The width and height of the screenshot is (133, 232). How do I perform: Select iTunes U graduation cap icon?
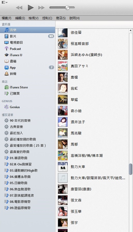[6, 55]
